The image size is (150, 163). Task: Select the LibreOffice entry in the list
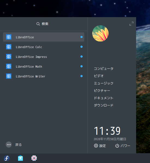pyautogui.click(x=44, y=37)
